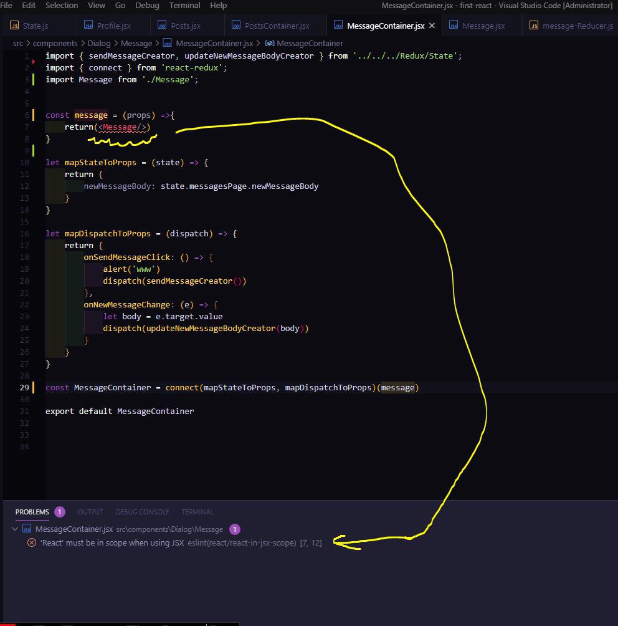Viewport: 618px width, 626px height.
Task: Open the Edit menu
Action: coord(29,5)
